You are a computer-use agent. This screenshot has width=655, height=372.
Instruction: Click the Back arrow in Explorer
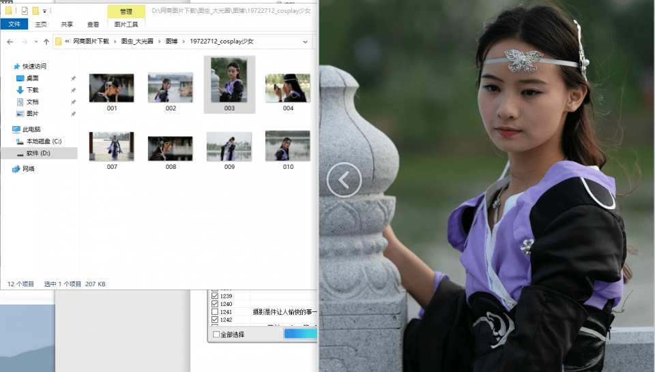[x=10, y=42]
